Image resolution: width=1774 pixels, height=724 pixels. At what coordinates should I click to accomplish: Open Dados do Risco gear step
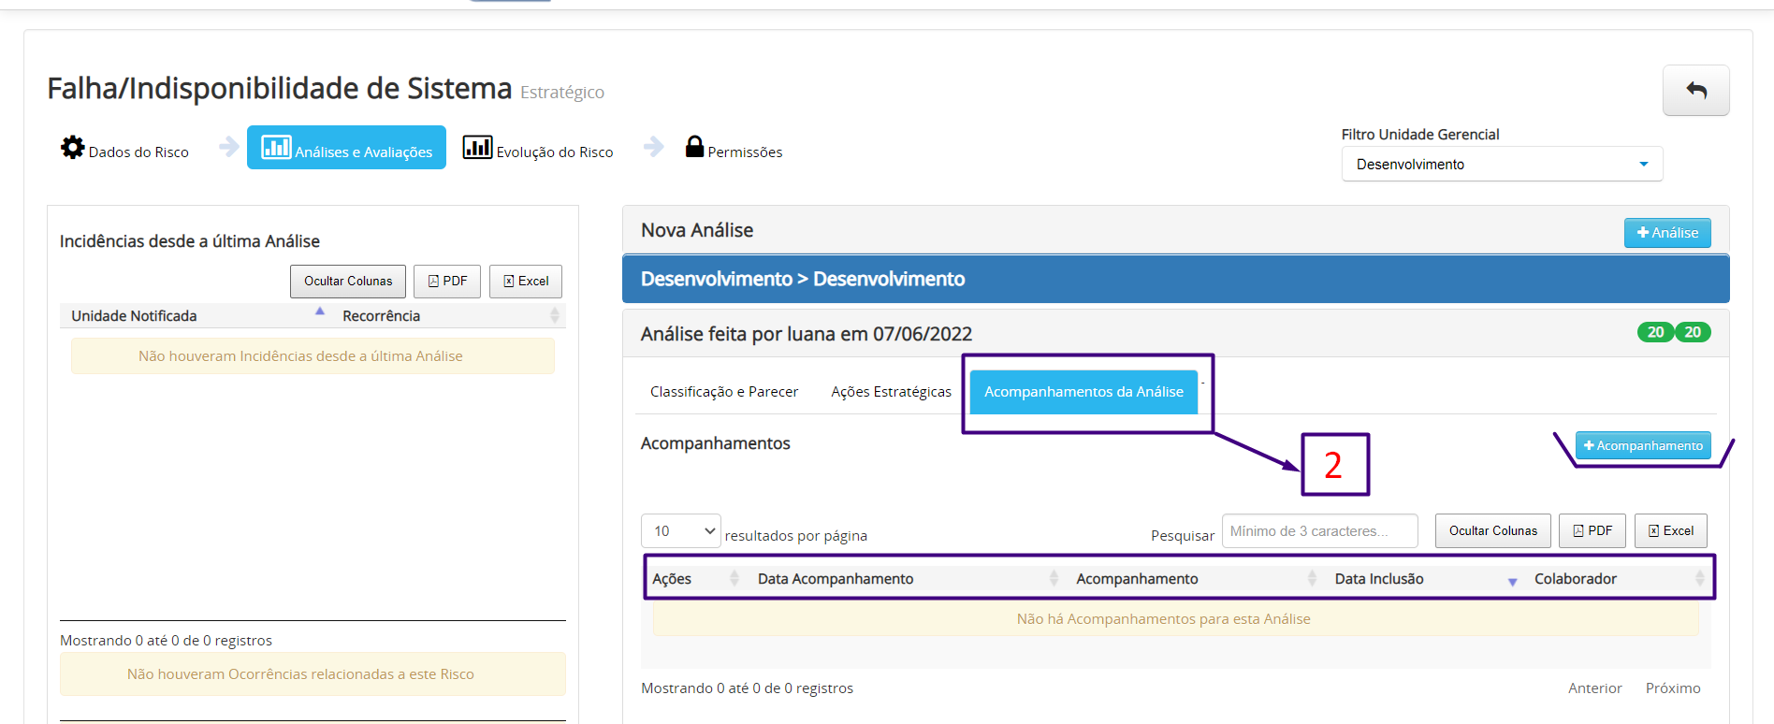tap(124, 150)
